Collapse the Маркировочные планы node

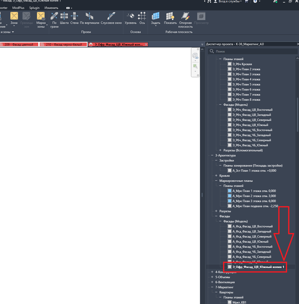tap(216, 180)
